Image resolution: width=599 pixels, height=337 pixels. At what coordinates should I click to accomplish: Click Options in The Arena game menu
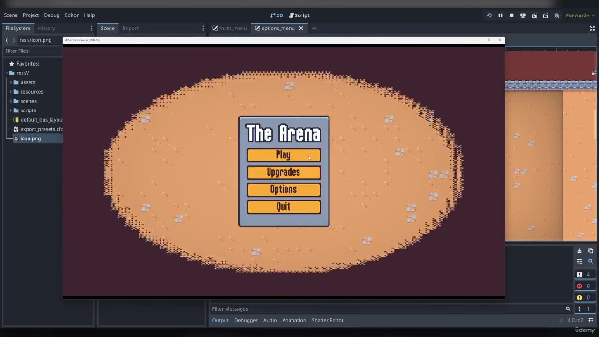click(x=284, y=190)
